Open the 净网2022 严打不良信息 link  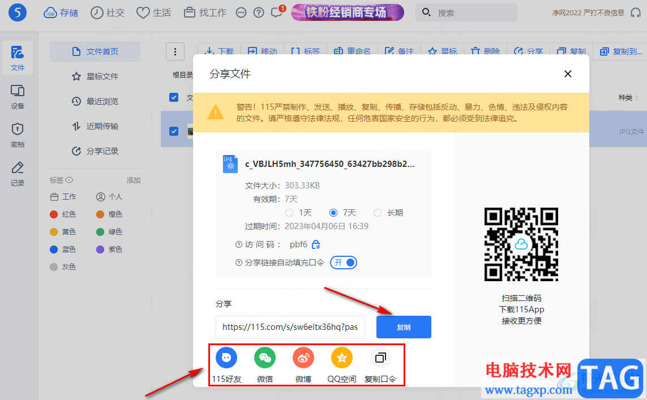coord(588,13)
